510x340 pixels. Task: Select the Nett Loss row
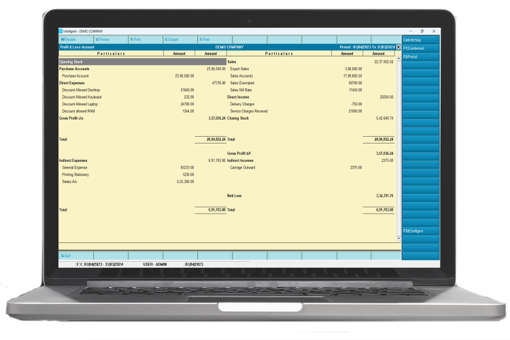[311, 196]
